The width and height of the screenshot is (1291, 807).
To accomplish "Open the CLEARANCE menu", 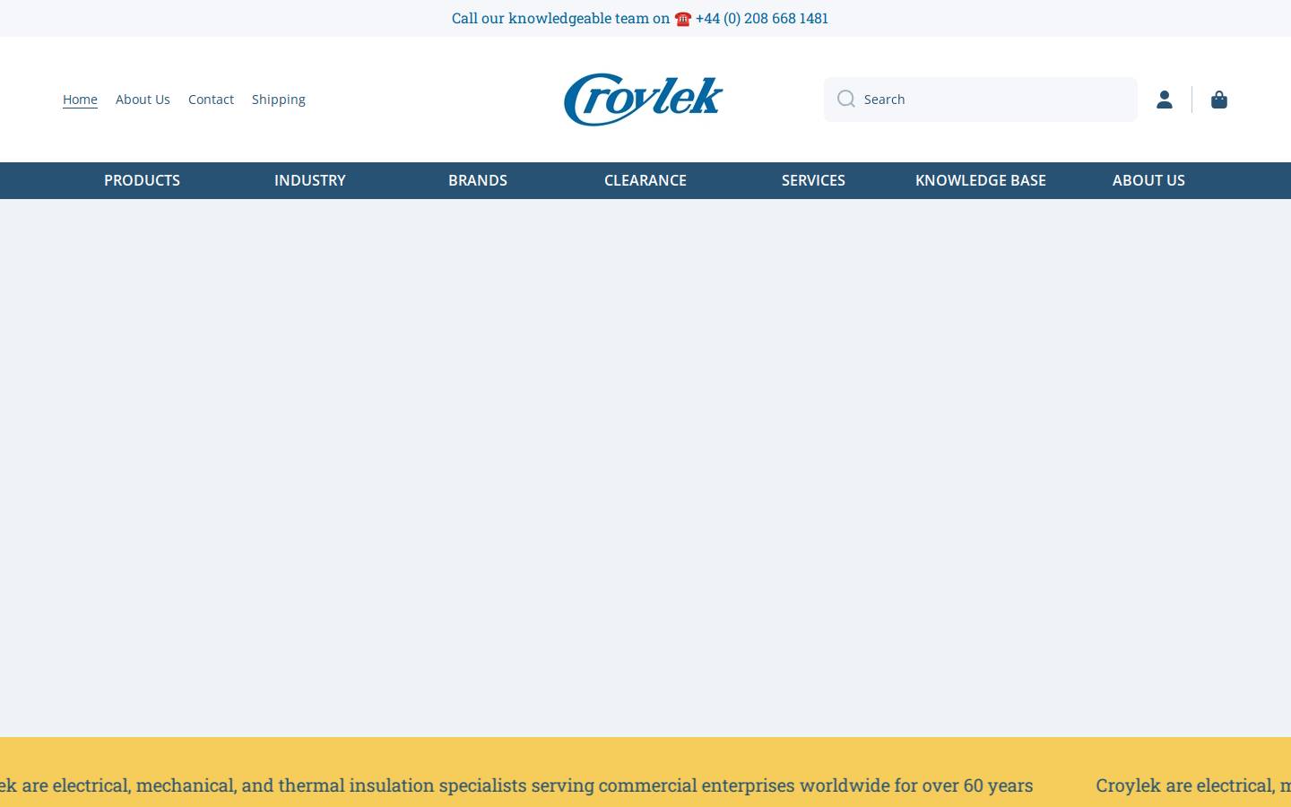I will (645, 180).
